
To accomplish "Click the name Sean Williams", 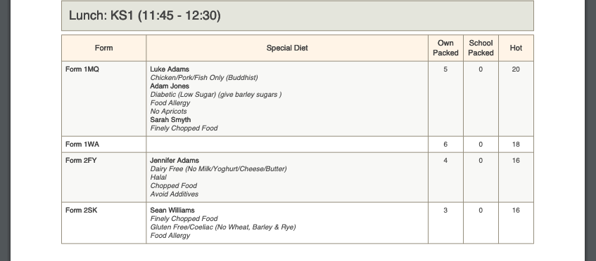I will tap(172, 210).
